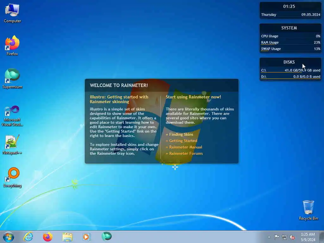Click the DISKS skin title

pyautogui.click(x=289, y=62)
